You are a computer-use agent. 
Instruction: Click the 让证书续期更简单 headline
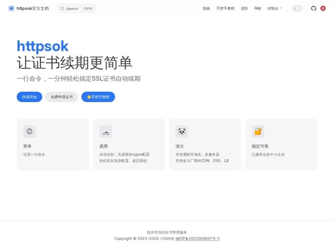75,63
